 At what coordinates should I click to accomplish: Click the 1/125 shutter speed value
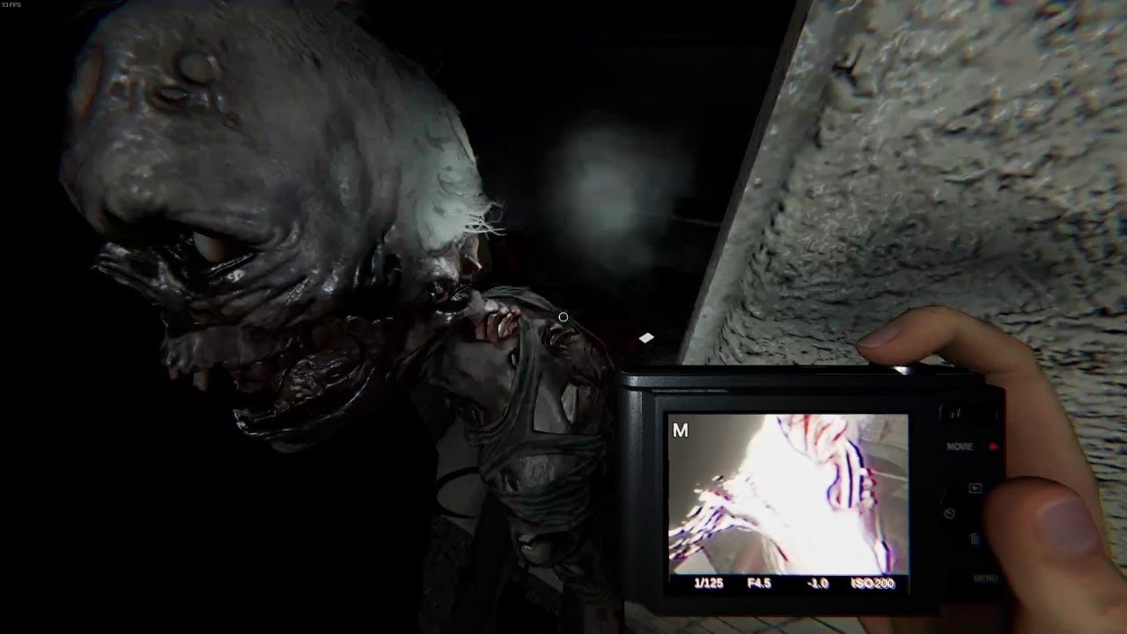(x=708, y=583)
